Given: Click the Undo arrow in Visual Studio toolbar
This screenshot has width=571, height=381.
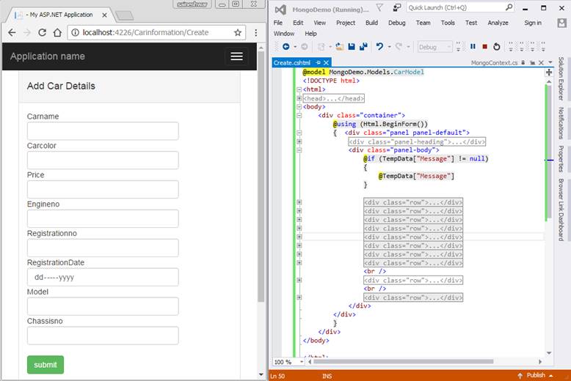Looking at the screenshot, I should 379,47.
